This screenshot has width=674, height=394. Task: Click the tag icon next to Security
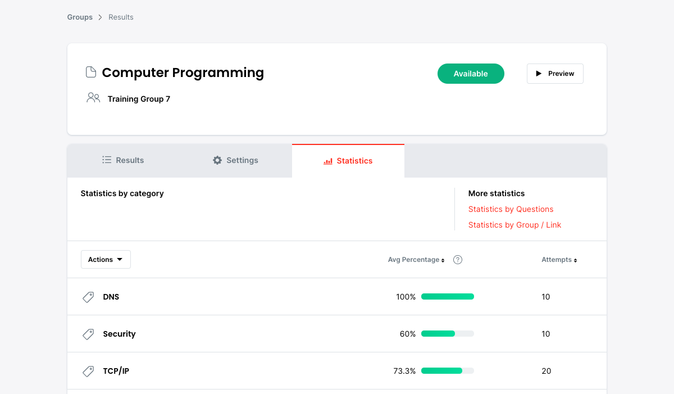88,334
